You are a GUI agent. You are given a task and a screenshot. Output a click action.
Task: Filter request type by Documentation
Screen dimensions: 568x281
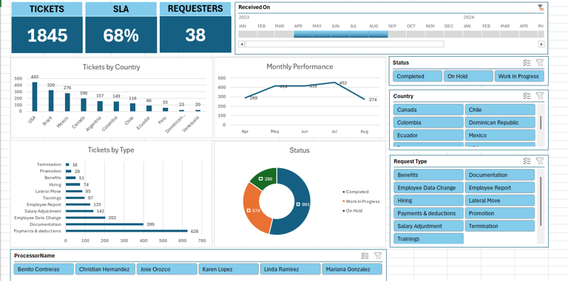tap(500, 175)
